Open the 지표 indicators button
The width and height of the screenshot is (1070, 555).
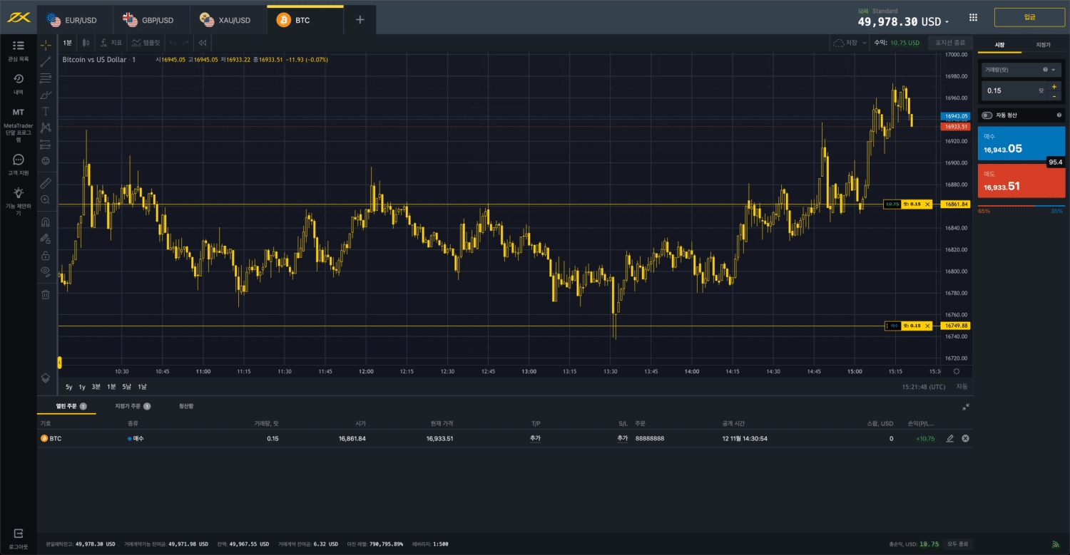[111, 43]
